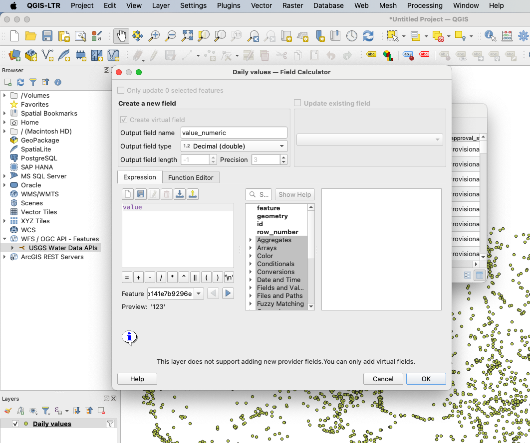The width and height of the screenshot is (530, 443).
Task: Click the Browser panel Refresh icon
Action: click(x=20, y=82)
